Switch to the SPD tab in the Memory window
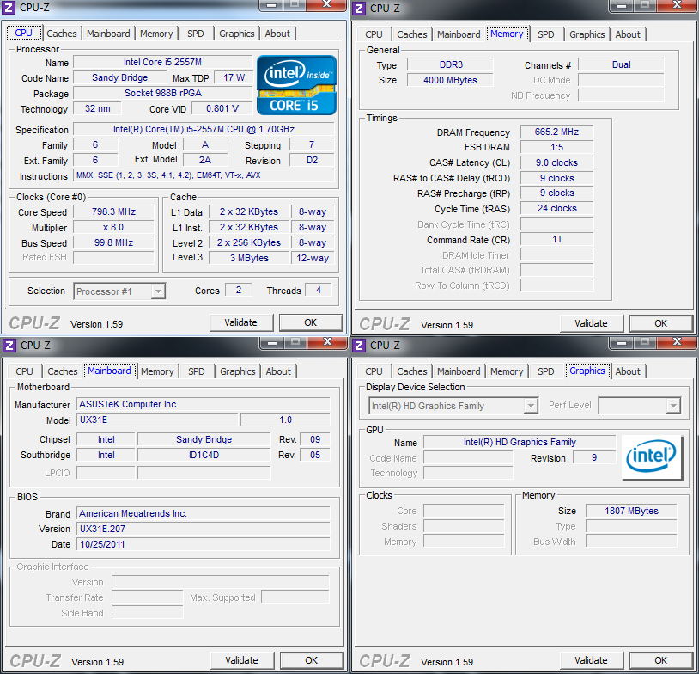Viewport: 699px width, 674px height. pos(545,34)
